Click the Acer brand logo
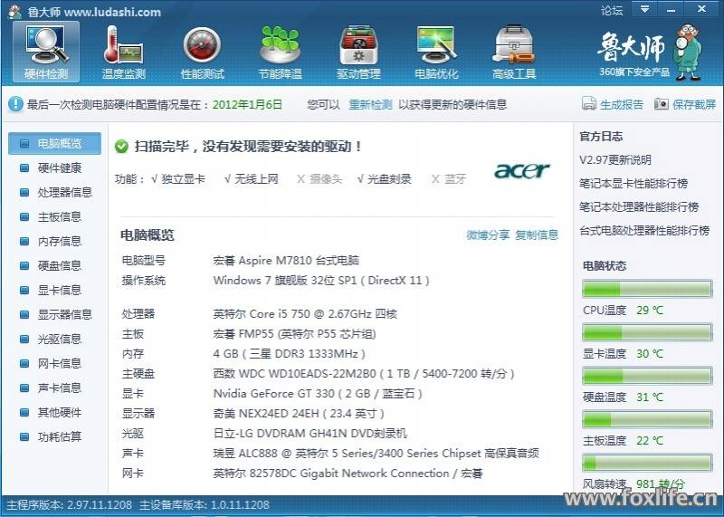This screenshot has height=517, width=724. [x=522, y=171]
